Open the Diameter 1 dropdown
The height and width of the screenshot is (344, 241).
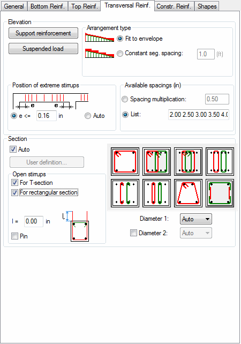pyautogui.click(x=196, y=219)
